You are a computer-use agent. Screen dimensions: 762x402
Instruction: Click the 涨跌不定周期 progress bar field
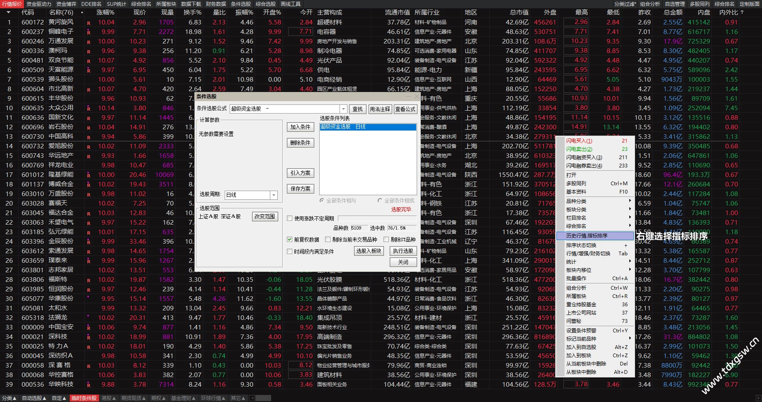coord(378,218)
